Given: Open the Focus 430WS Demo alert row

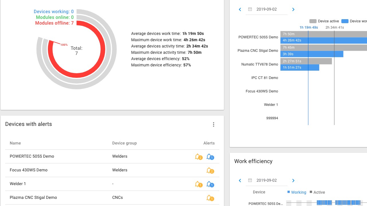Looking at the screenshot, I should (x=112, y=170).
